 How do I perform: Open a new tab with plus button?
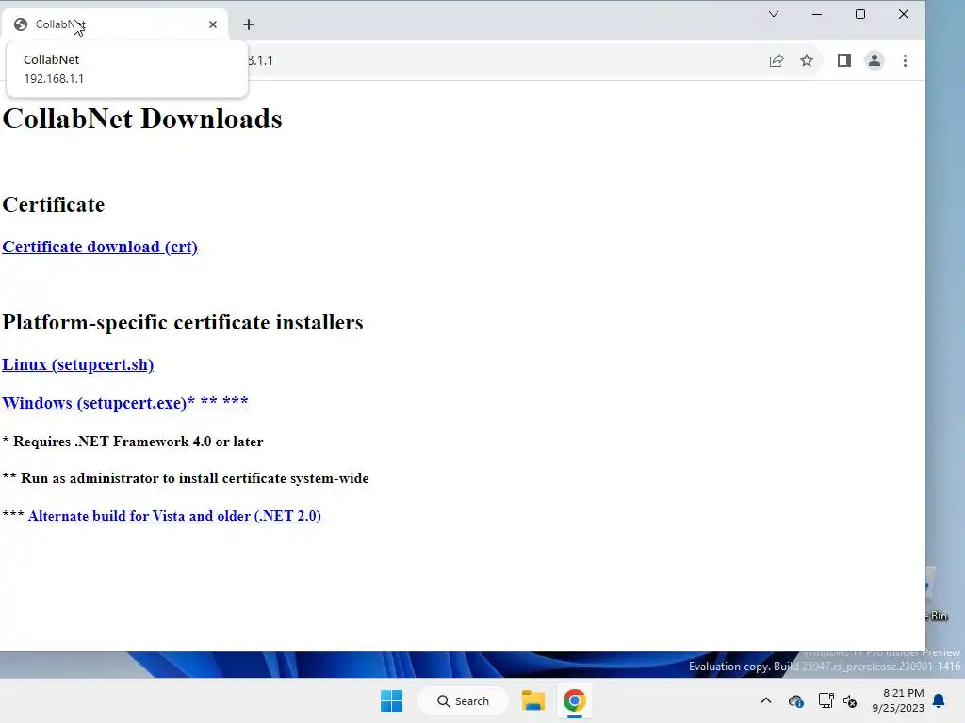pyautogui.click(x=249, y=24)
